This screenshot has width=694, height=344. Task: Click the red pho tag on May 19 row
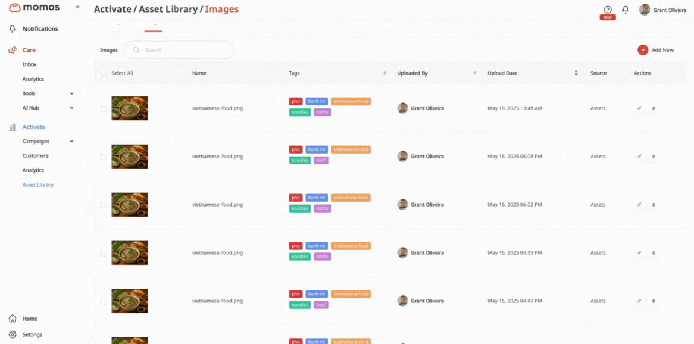click(296, 101)
